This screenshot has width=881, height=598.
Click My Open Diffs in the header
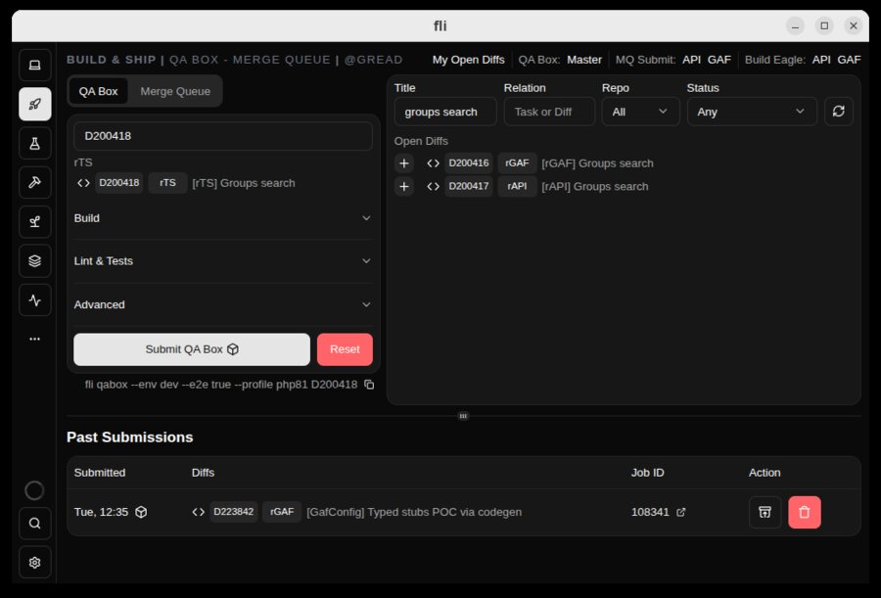click(x=468, y=60)
